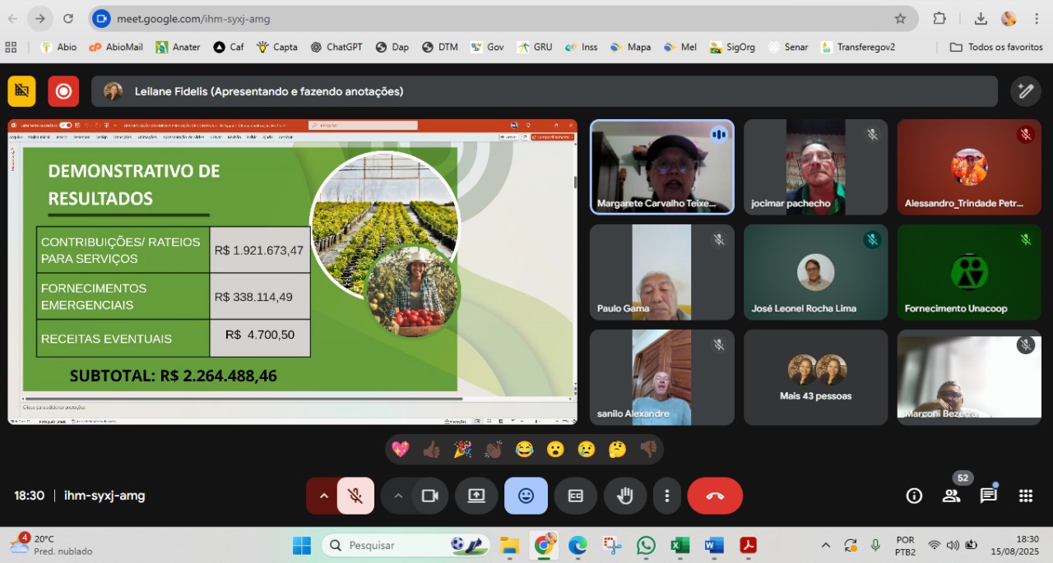The image size is (1053, 563).
Task: Open WhatsApp from the Windows taskbar
Action: (646, 545)
